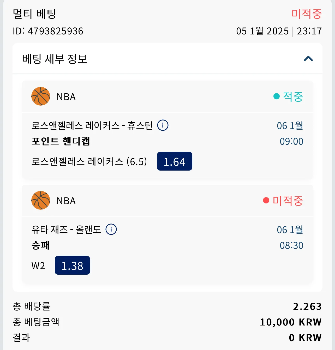Screen dimensions: 335x350
Task: Select the 1.38 odds button
Action: click(72, 265)
